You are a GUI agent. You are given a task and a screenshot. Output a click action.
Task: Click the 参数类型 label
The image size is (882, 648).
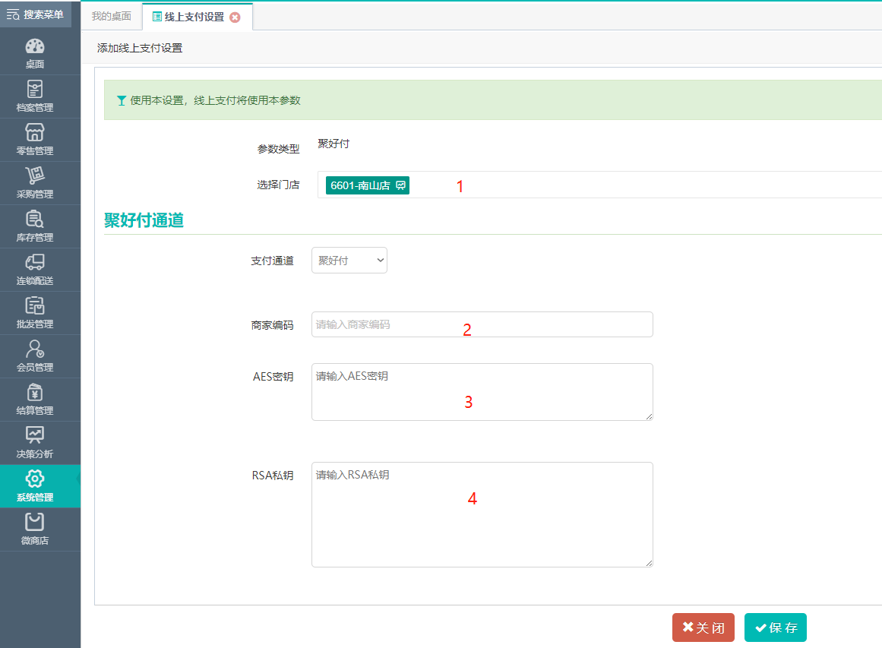pos(279,149)
